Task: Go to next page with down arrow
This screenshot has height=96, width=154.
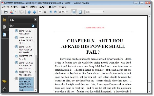Action: coord(34,12)
